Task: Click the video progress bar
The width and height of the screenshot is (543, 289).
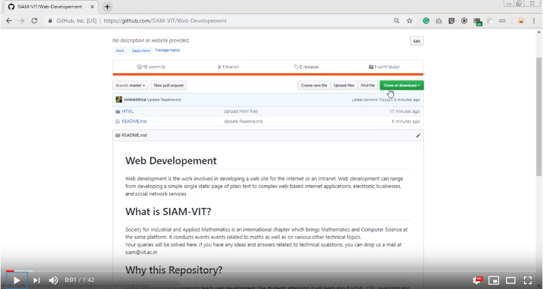Action: pos(271,271)
